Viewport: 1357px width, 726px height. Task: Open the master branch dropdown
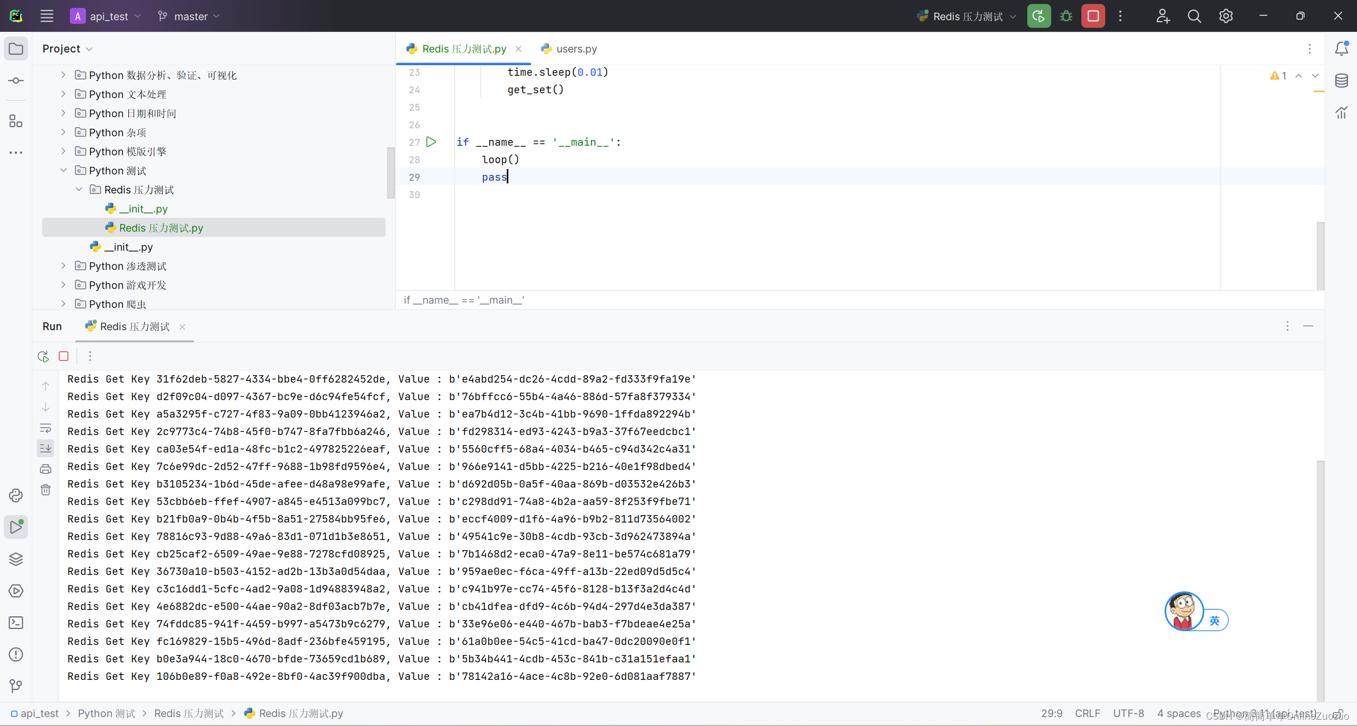(189, 16)
